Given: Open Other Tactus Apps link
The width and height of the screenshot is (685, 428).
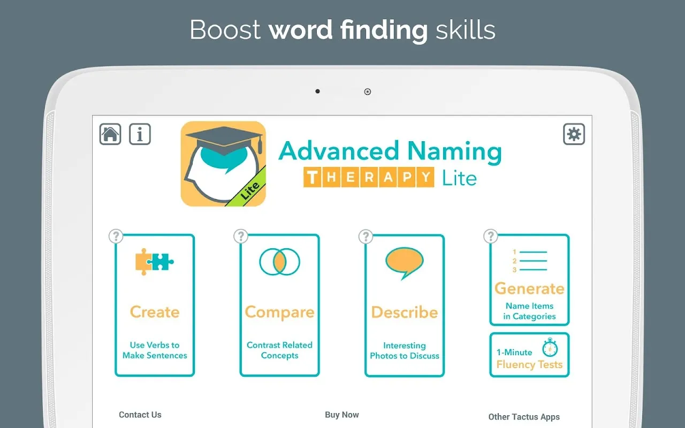Looking at the screenshot, I should tap(524, 417).
